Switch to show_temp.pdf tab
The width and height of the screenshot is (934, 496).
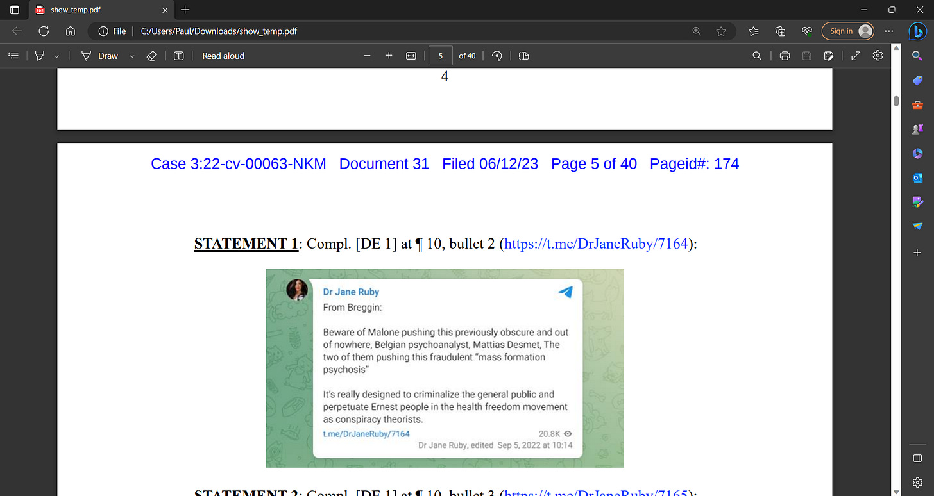101,10
